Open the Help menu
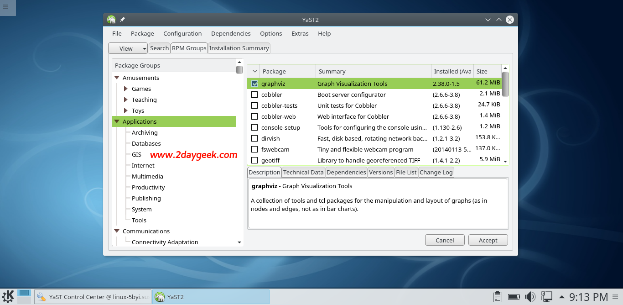The image size is (623, 305). click(x=324, y=33)
